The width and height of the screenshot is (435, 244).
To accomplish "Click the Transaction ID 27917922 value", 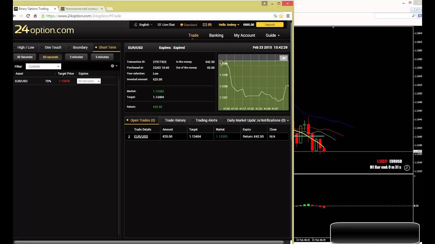I will tap(159, 62).
